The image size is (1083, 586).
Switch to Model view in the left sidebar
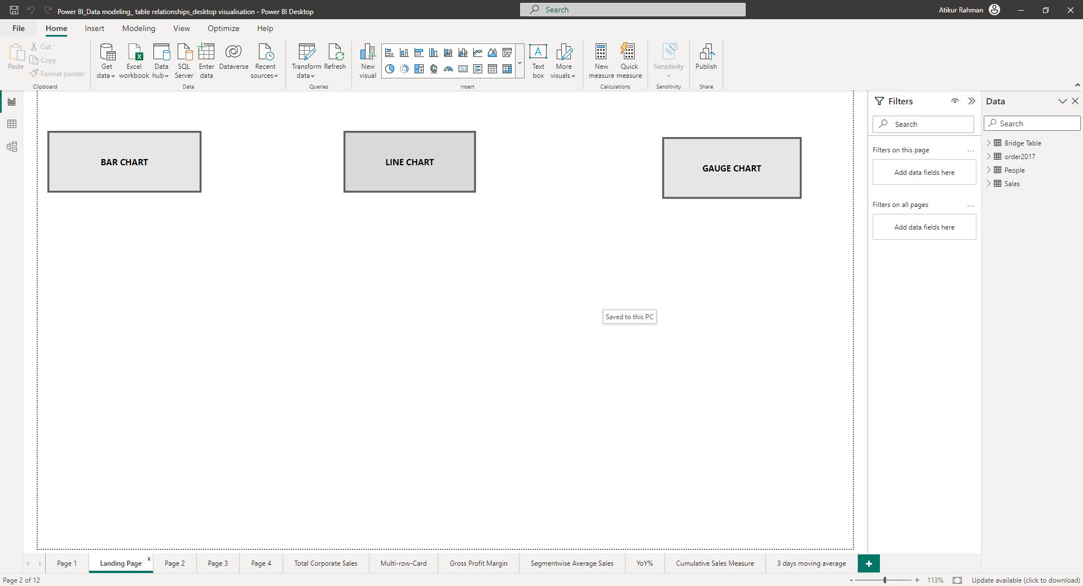coord(12,147)
